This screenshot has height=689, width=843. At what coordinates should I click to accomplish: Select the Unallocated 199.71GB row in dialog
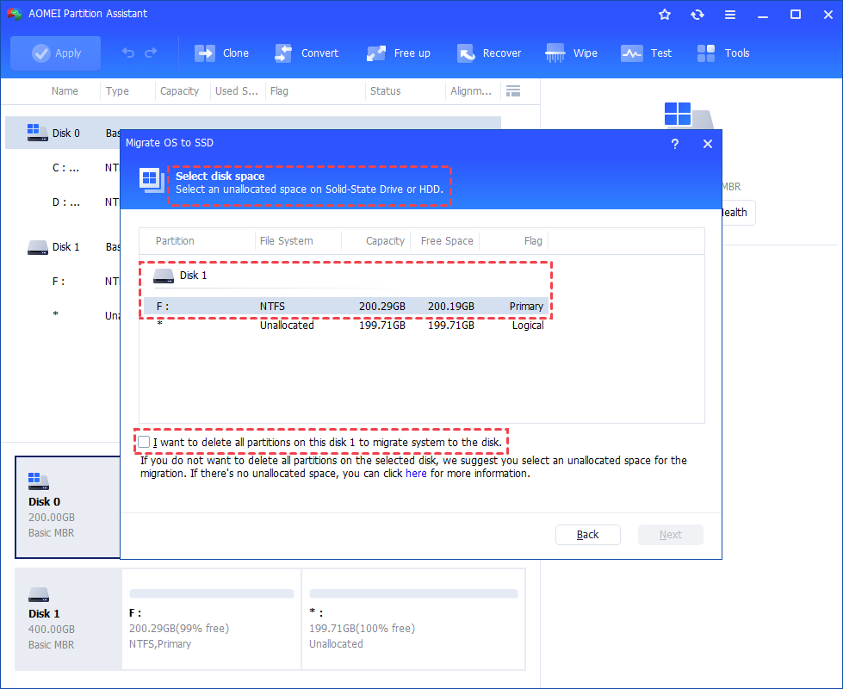click(x=346, y=326)
